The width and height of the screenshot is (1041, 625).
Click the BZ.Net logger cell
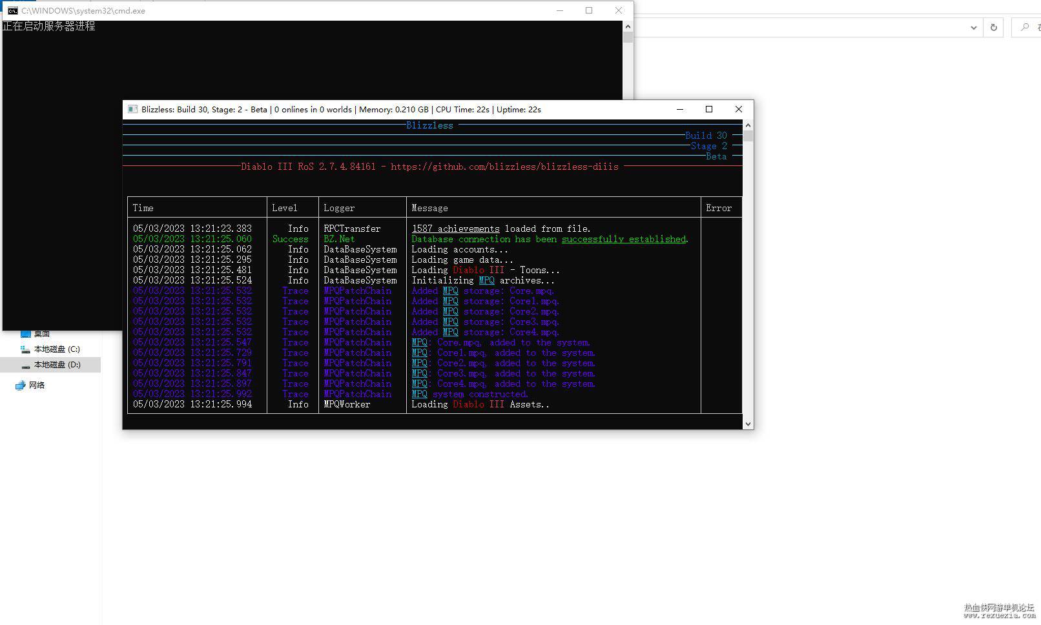339,239
